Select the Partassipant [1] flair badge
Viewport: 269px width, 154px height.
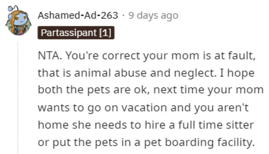(x=76, y=33)
